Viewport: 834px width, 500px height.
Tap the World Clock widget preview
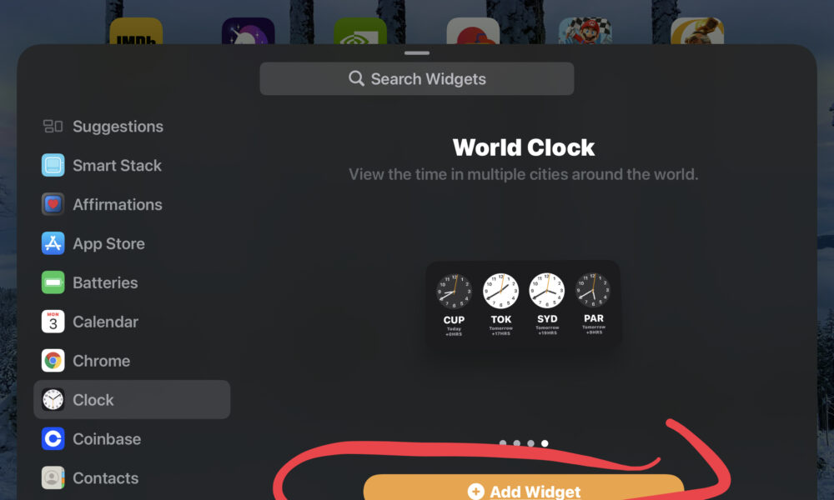tap(523, 304)
